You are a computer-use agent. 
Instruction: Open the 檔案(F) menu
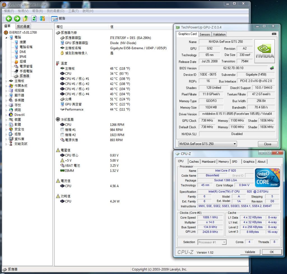(9, 11)
